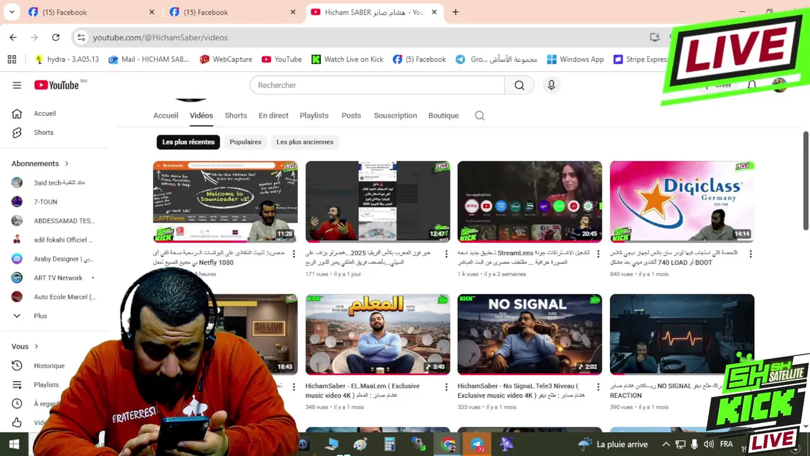Viewport: 810px width, 456px height.
Task: Open Calculator from the taskbar
Action: click(389, 445)
